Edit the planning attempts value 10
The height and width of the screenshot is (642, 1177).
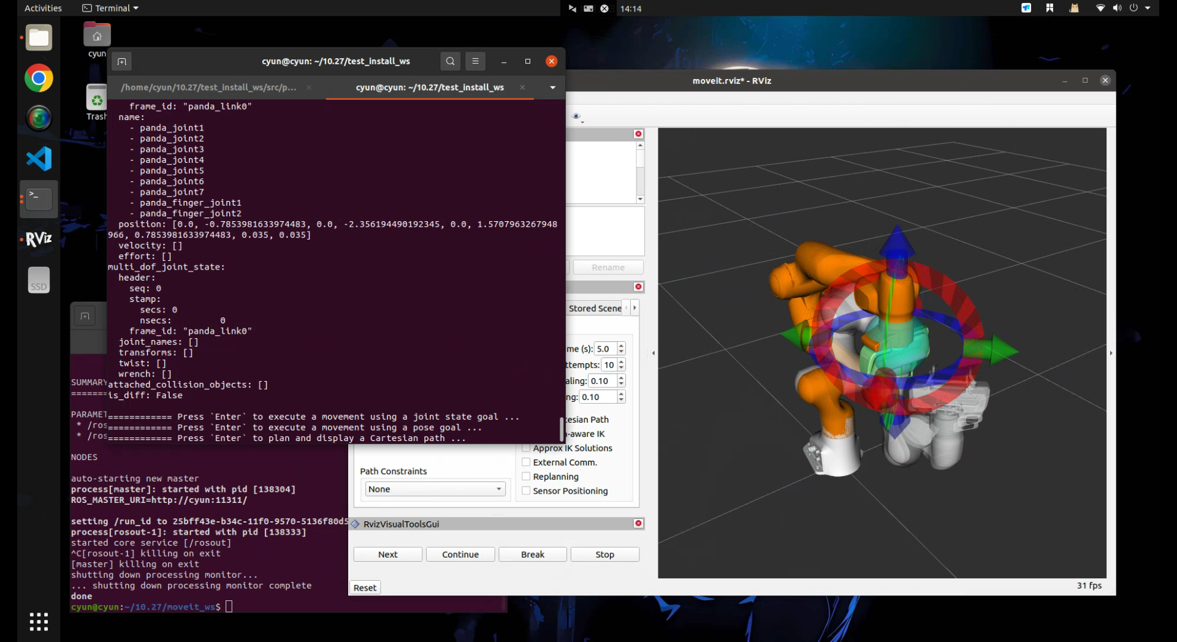[x=609, y=365]
